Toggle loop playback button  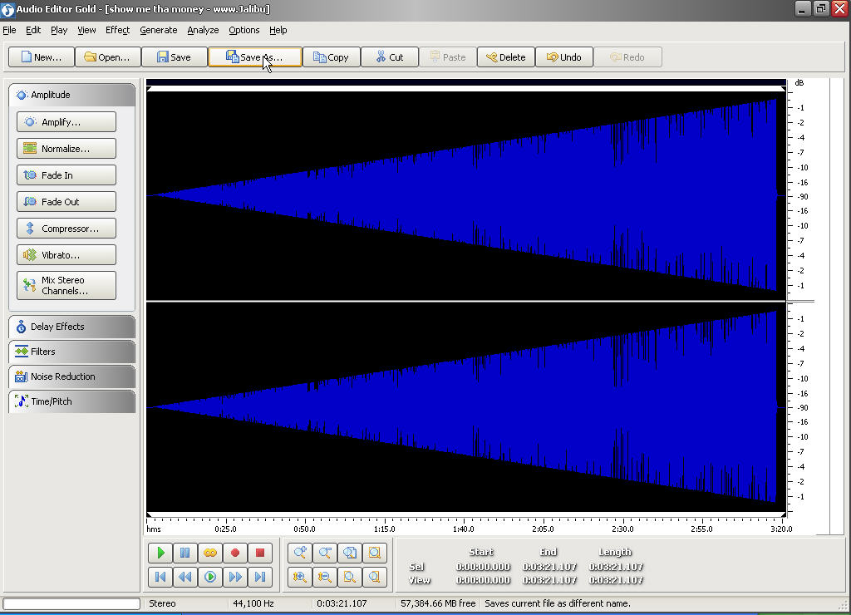coord(210,553)
